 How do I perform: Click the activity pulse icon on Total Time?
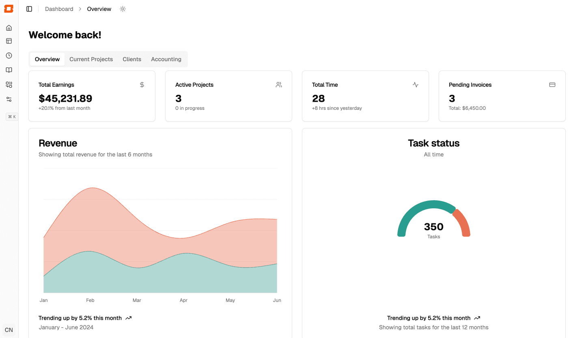coord(416,85)
